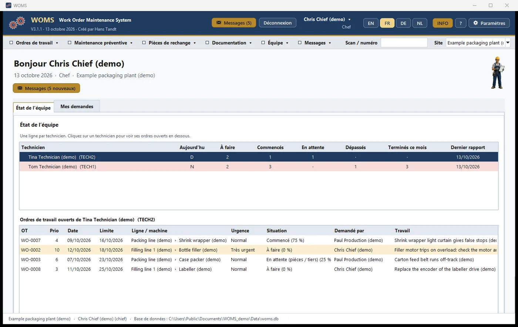518x327 pixels.
Task: Open the Chris Chief (demo) user dropdown
Action: [327, 19]
